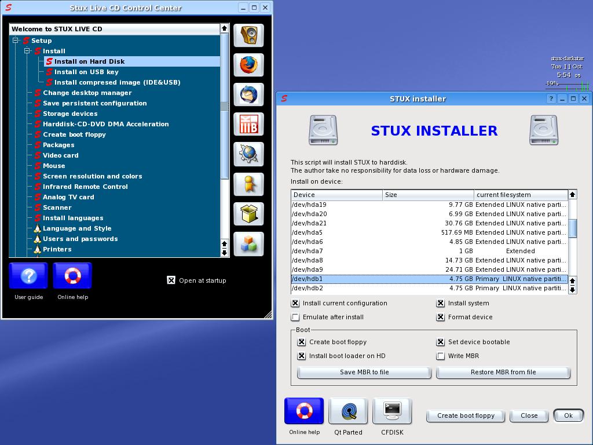Click the Close button in installer

(529, 415)
